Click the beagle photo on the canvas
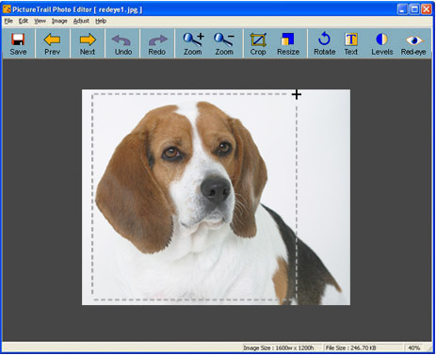Image resolution: width=436 pixels, height=355 pixels. pyautogui.click(x=216, y=197)
